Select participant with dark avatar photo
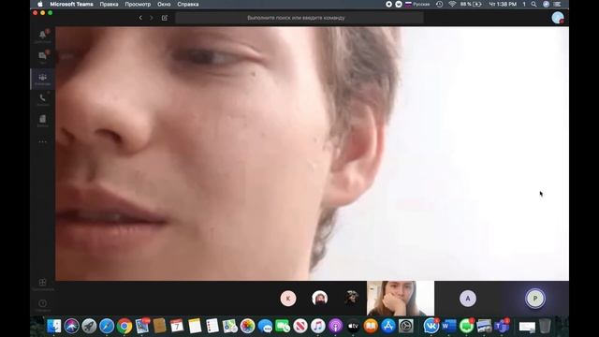 point(352,299)
